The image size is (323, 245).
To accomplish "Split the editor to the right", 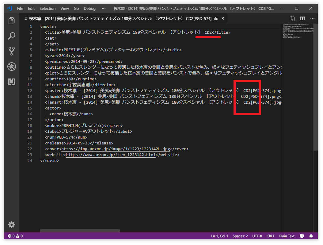I will [302, 18].
